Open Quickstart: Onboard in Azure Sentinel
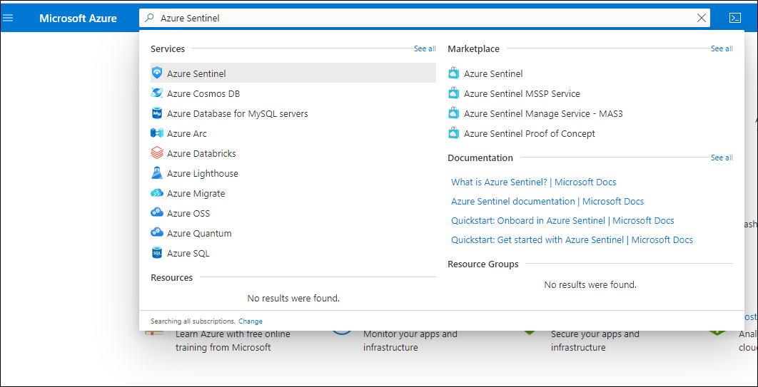Screen dimensions: 758x387 562,220
